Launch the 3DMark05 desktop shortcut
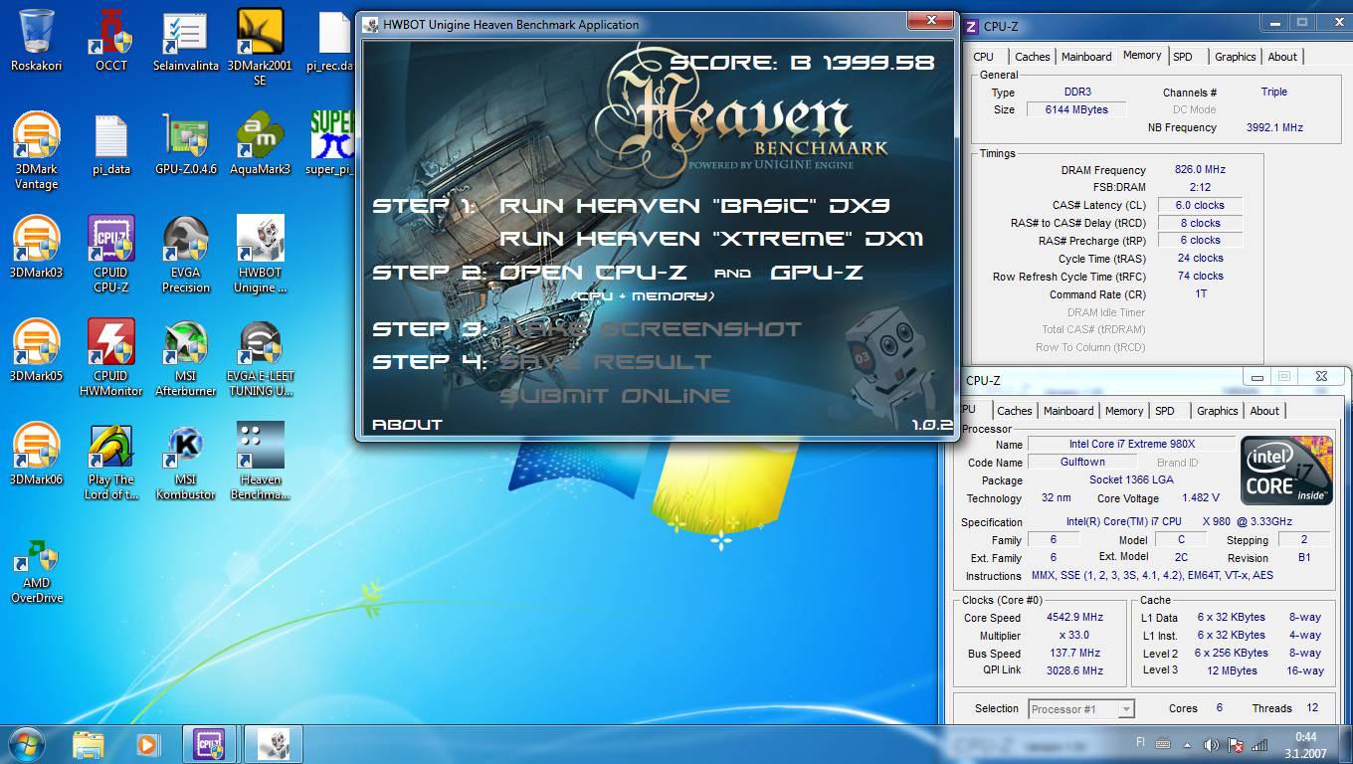The height and width of the screenshot is (764, 1353). click(37, 350)
